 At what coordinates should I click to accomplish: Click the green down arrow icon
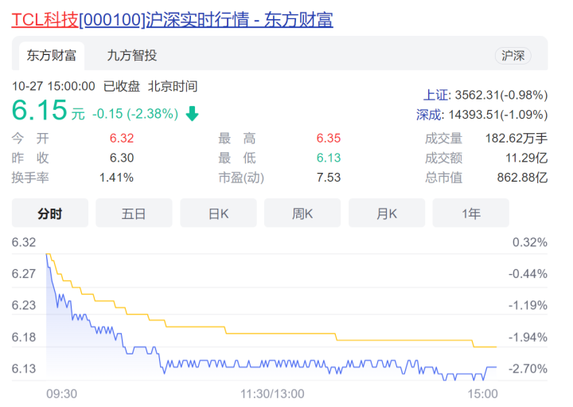click(x=192, y=114)
